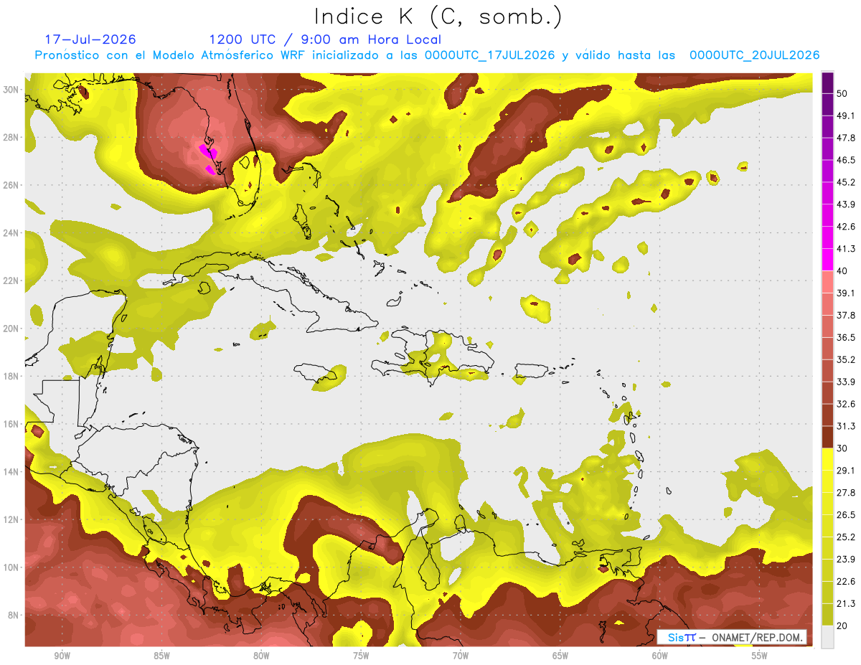This screenshot has width=861, height=665.
Task: Click the 30N latitude axis label
Action: click(x=11, y=90)
